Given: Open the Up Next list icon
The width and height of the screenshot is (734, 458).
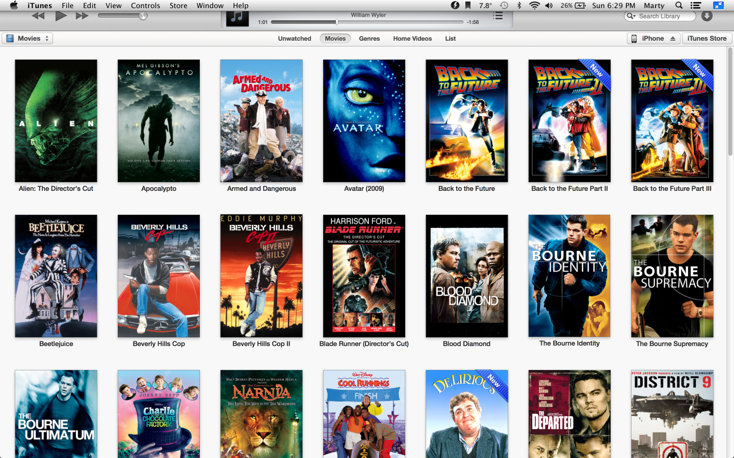Looking at the screenshot, I should point(498,16).
